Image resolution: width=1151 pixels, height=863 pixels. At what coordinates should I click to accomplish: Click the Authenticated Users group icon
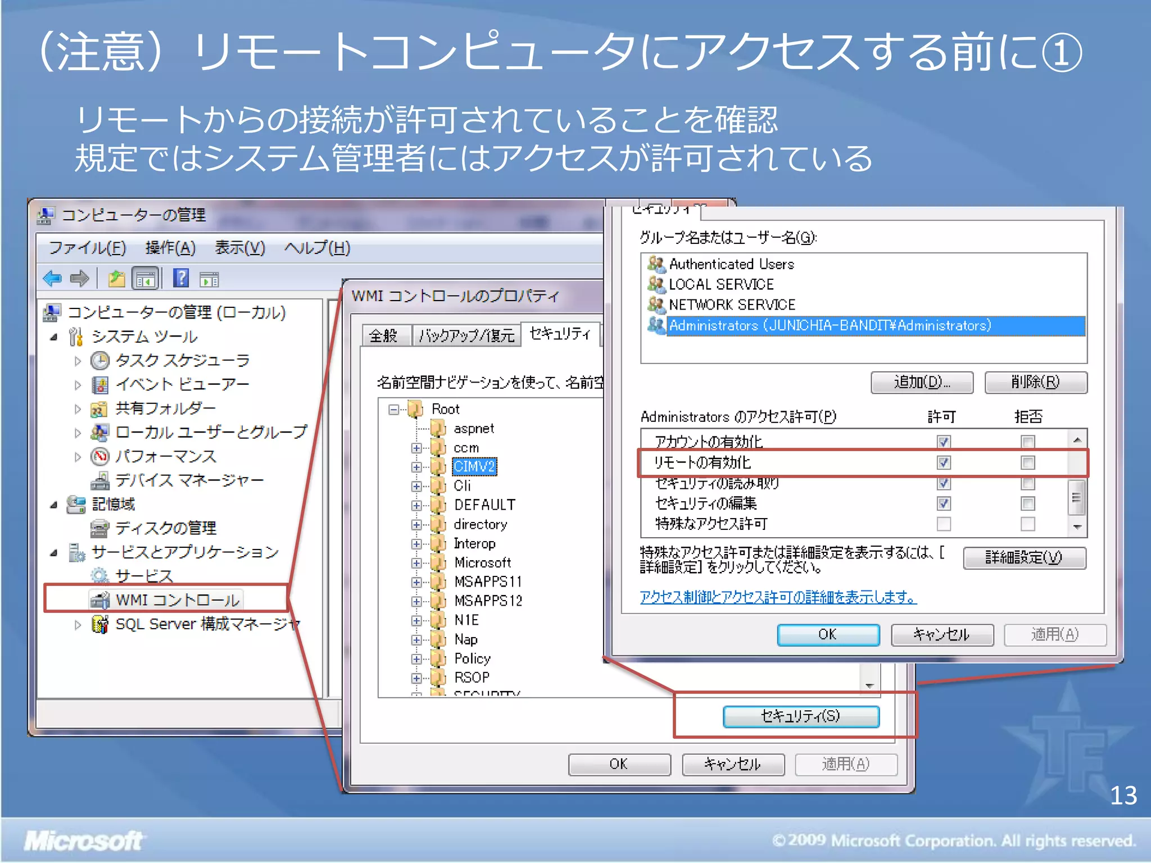pos(656,264)
